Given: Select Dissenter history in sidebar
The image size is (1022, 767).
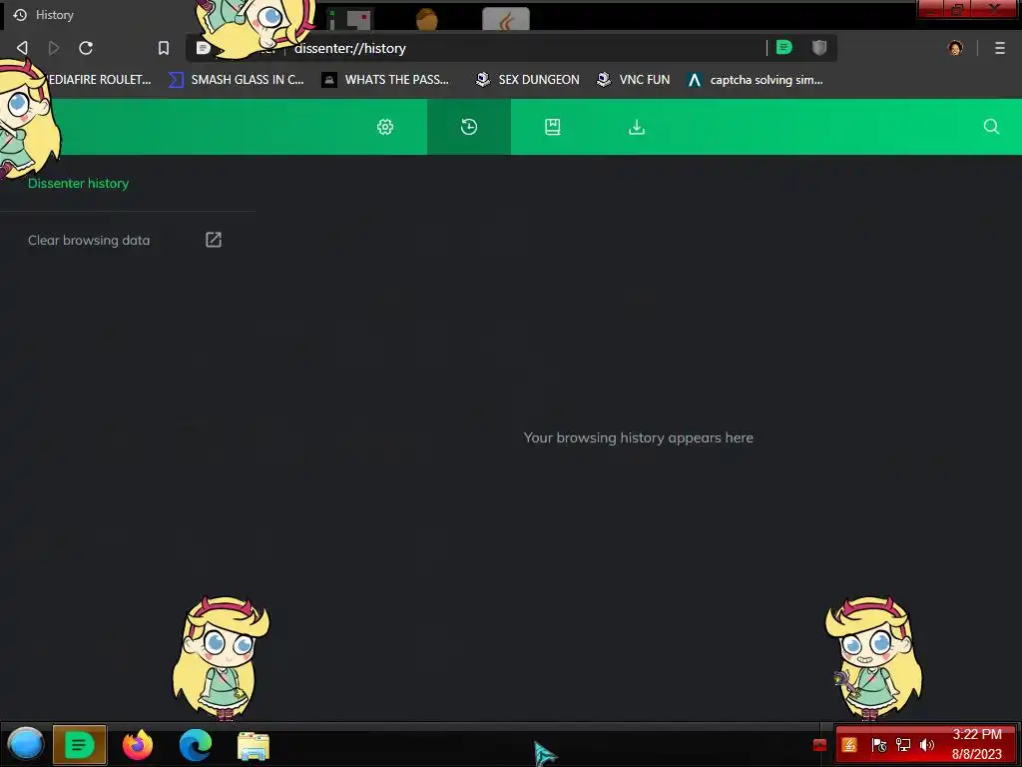Looking at the screenshot, I should click(78, 184).
